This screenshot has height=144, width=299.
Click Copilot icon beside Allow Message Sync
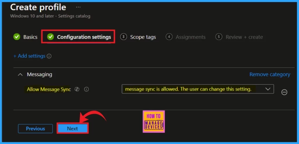click(77, 89)
